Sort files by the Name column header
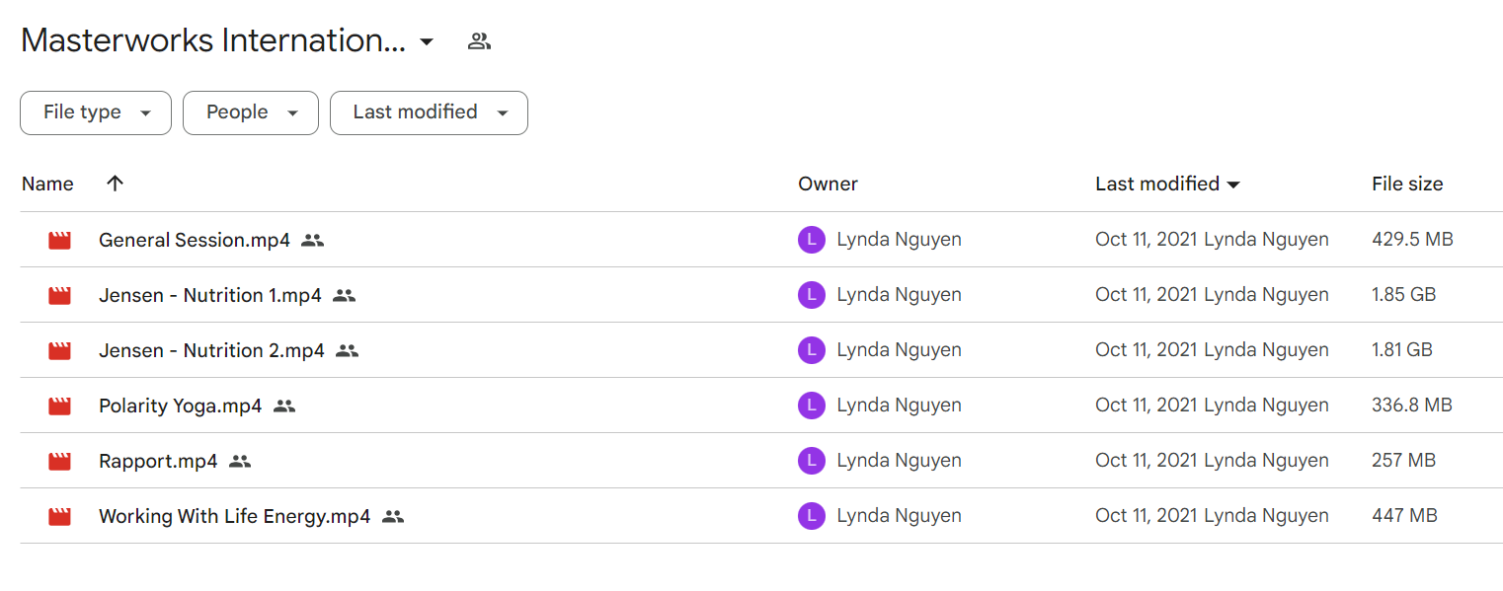The height and width of the screenshot is (591, 1503). point(47,184)
